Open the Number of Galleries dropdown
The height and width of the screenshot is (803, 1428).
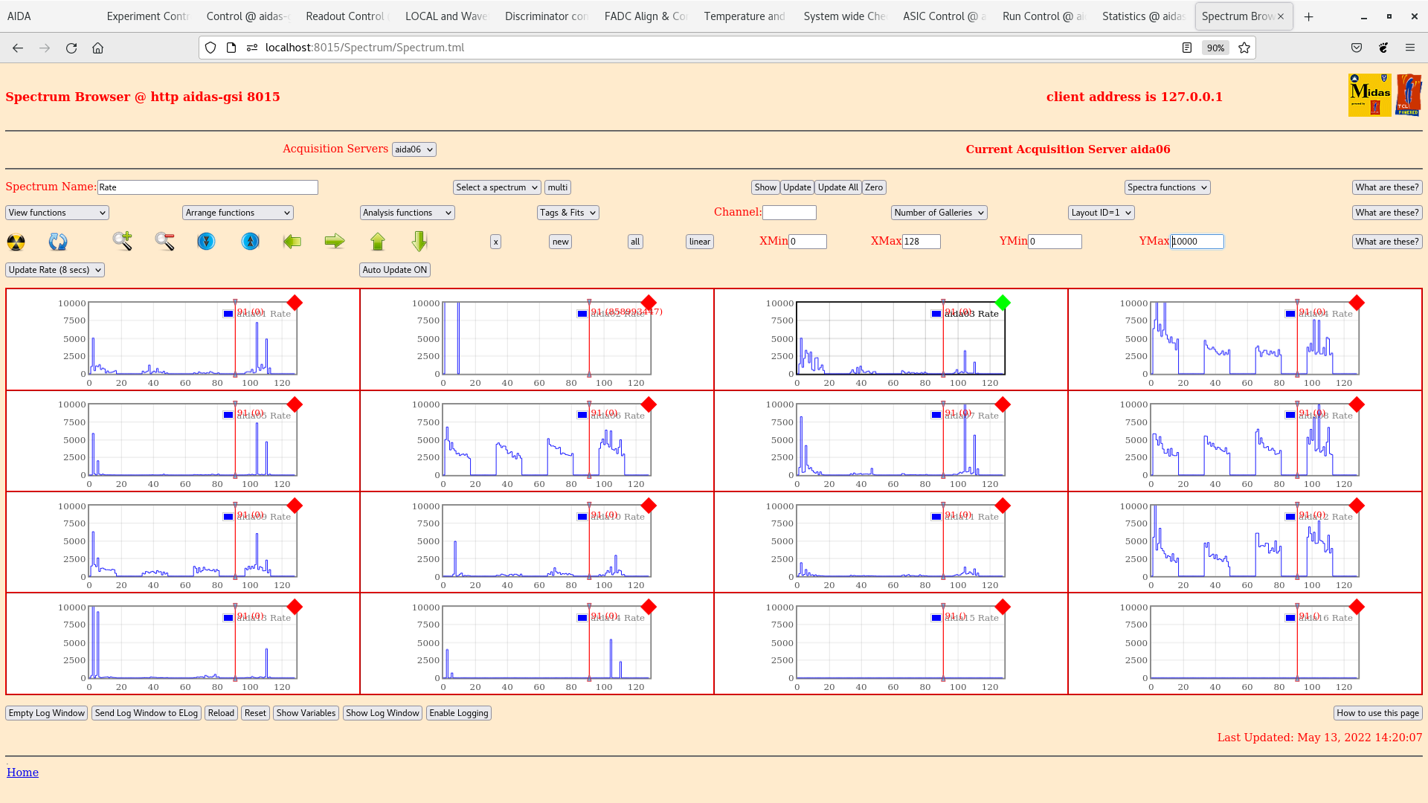939,213
